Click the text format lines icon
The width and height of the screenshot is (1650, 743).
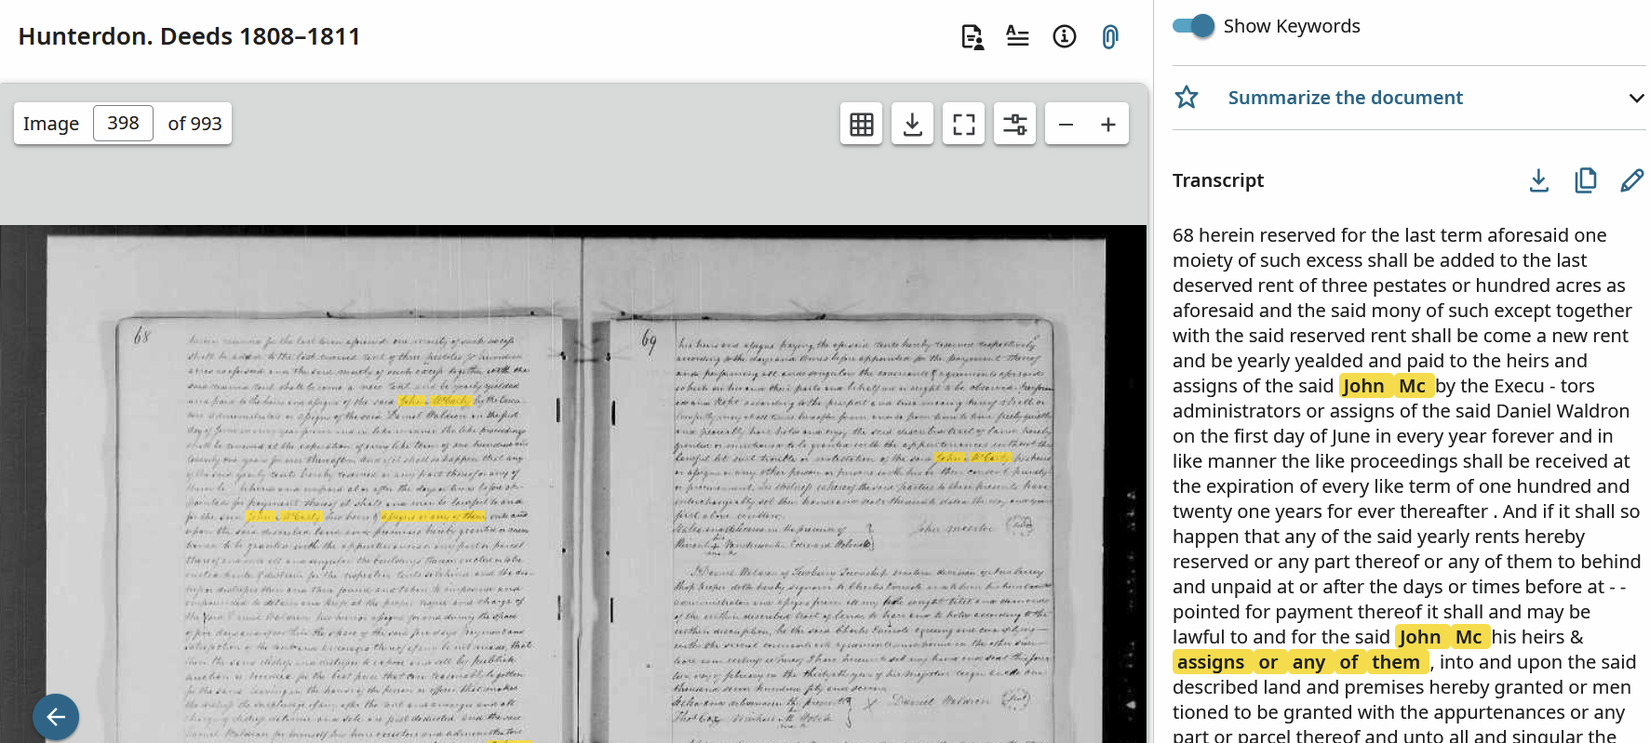(1018, 36)
